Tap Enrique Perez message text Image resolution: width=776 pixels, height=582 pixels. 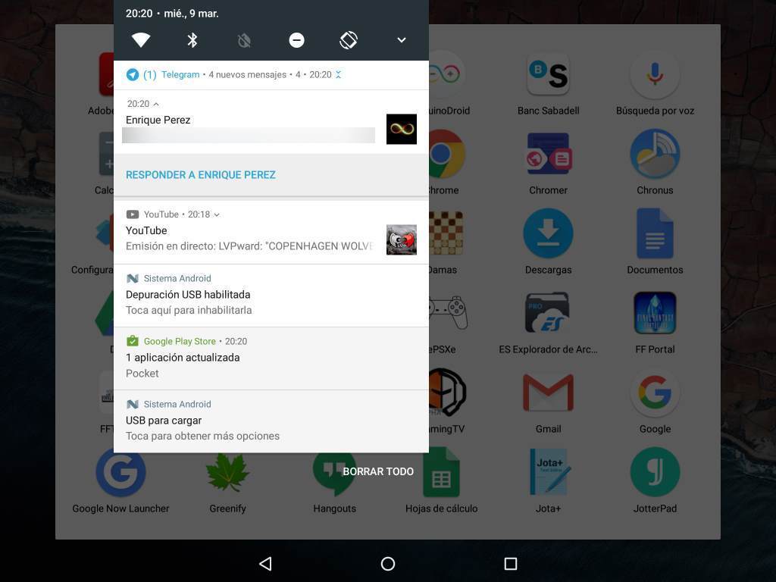click(249, 136)
